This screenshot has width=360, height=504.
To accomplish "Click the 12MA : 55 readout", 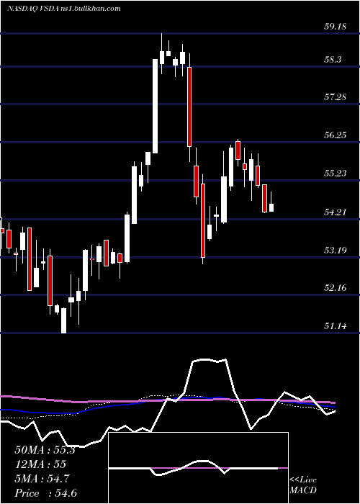I will click(x=40, y=464).
